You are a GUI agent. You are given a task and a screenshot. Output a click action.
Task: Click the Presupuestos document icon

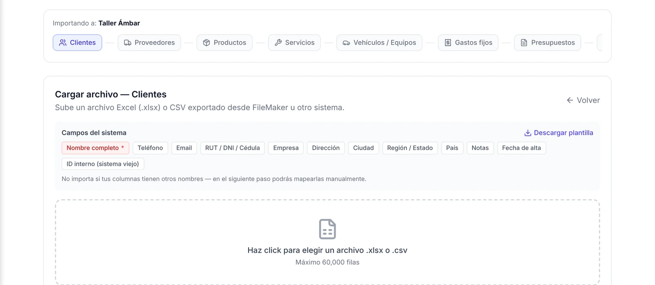tap(524, 42)
